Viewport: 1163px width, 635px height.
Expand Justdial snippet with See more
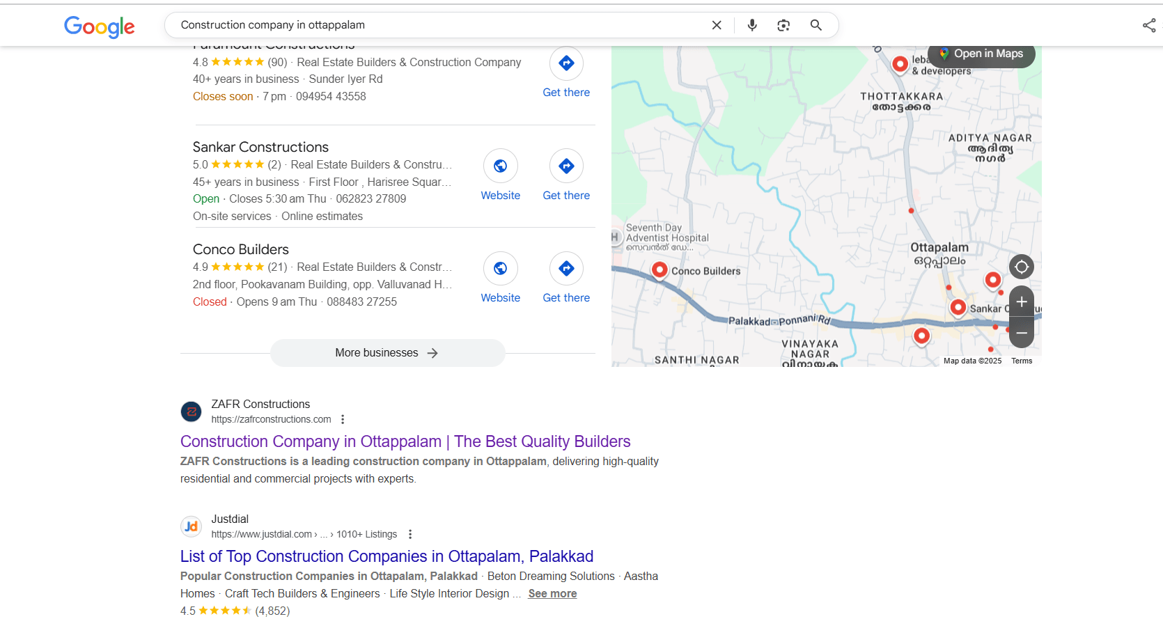click(552, 593)
